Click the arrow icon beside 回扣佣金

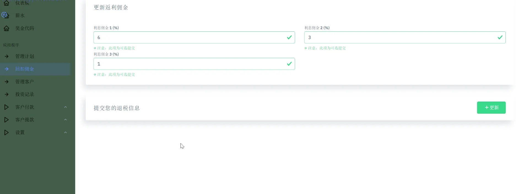tap(7, 69)
